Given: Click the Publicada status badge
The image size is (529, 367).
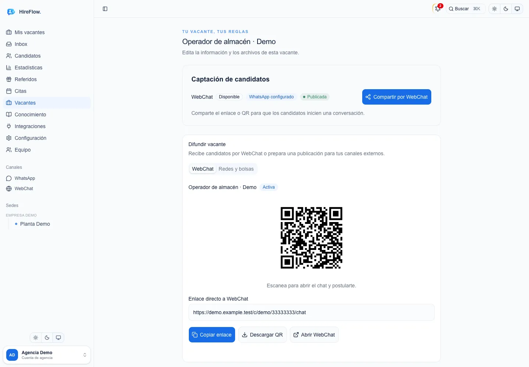Looking at the screenshot, I should [315, 97].
